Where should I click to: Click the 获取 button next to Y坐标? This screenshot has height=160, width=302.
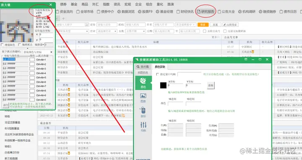coord(211,85)
